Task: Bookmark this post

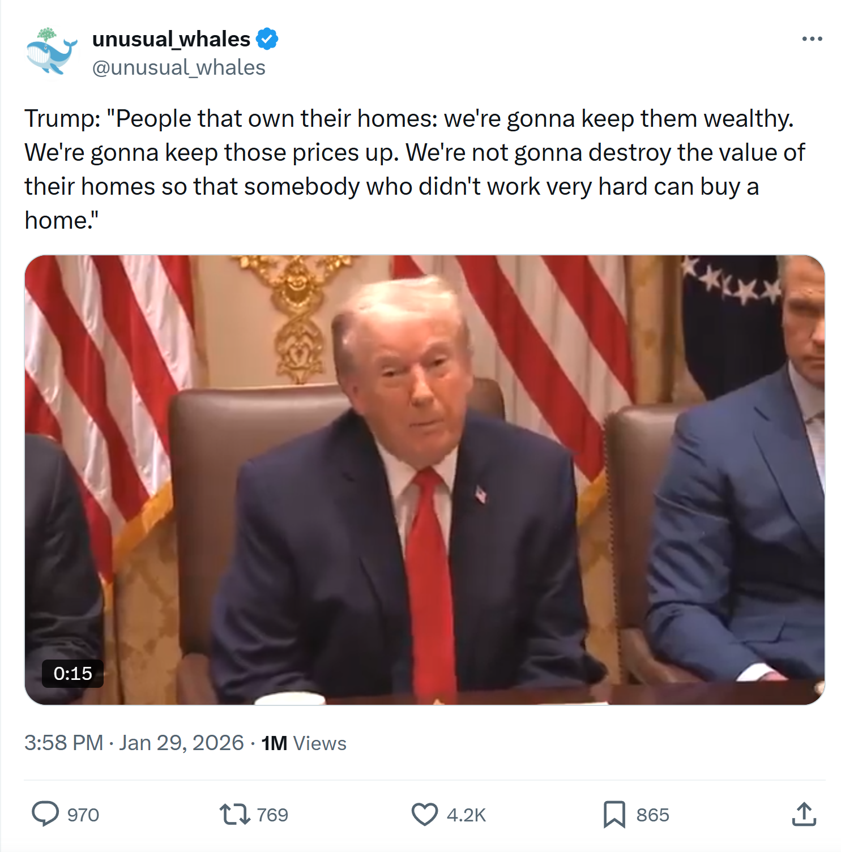Action: coord(614,815)
